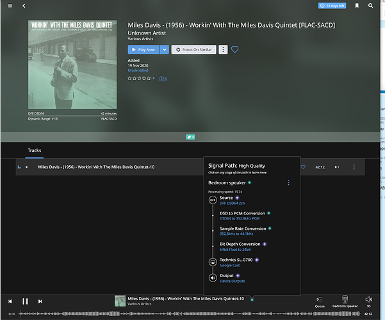This screenshot has height=320, width=385.
Task: Click the Play Now button
Action: pyautogui.click(x=143, y=49)
